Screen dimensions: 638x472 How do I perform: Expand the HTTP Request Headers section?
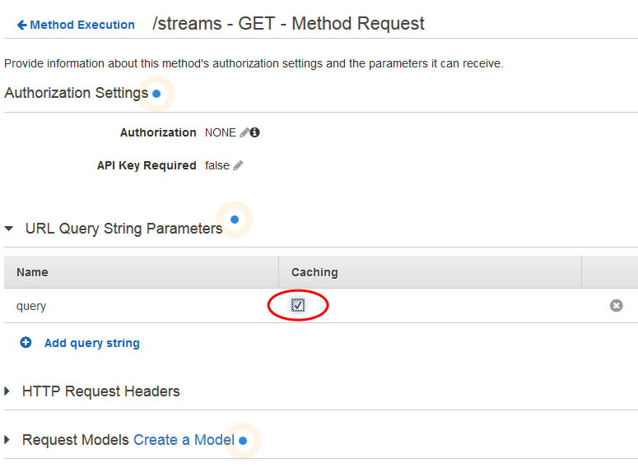(7, 391)
